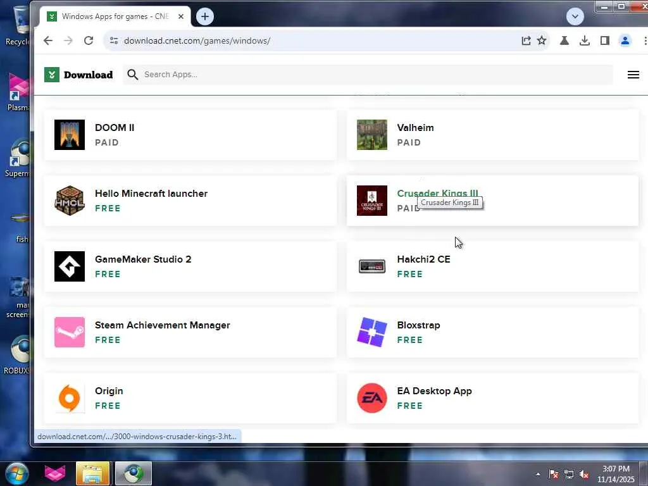Open the Chrome profile avatar
648x486 pixels.
point(625,40)
